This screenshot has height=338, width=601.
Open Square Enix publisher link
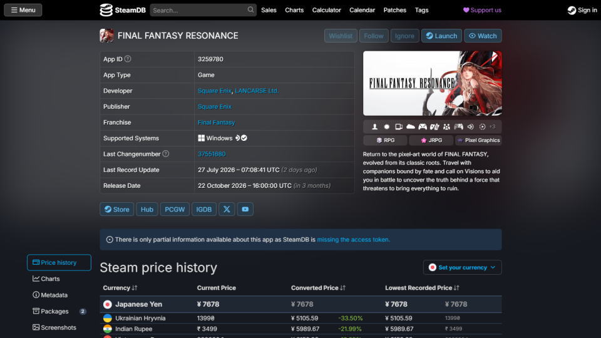[214, 106]
